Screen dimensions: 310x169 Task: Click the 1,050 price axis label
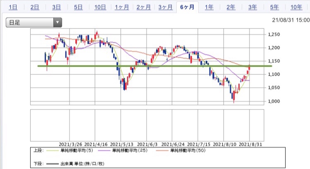click(274, 88)
